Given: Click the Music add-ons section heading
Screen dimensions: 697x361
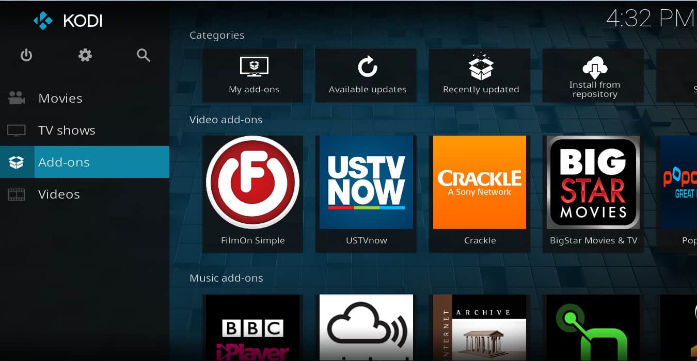Looking at the screenshot, I should [x=226, y=278].
